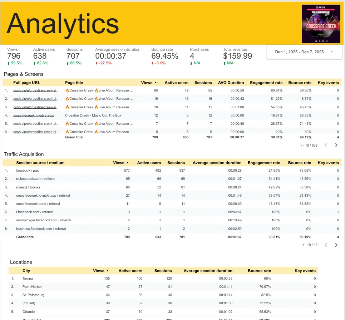Screen dimensions: 345x320
Task: Go to next page in Traffic Acquisition table
Action: 336,245
